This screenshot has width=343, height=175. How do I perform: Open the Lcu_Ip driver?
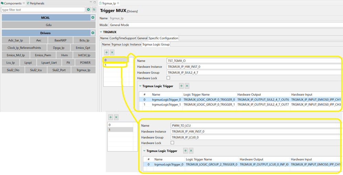click(x=11, y=63)
